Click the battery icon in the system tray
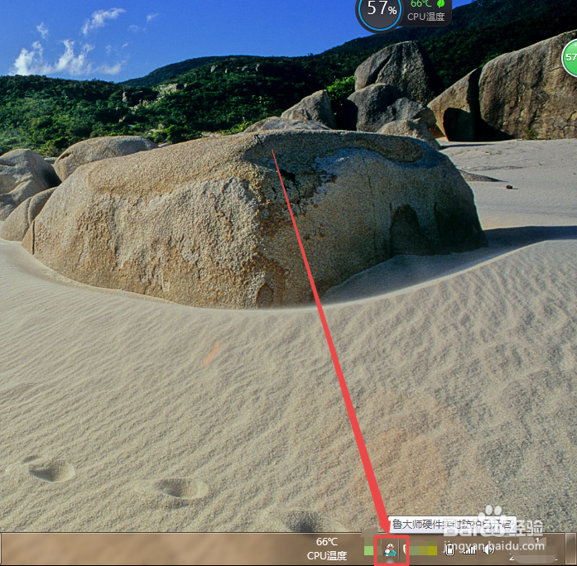Screen dimensions: 577x566 coord(449,549)
